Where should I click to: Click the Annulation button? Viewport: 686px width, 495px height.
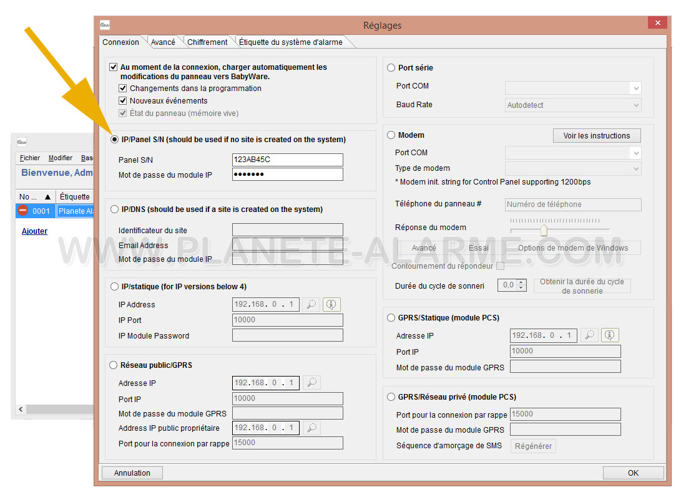[132, 473]
